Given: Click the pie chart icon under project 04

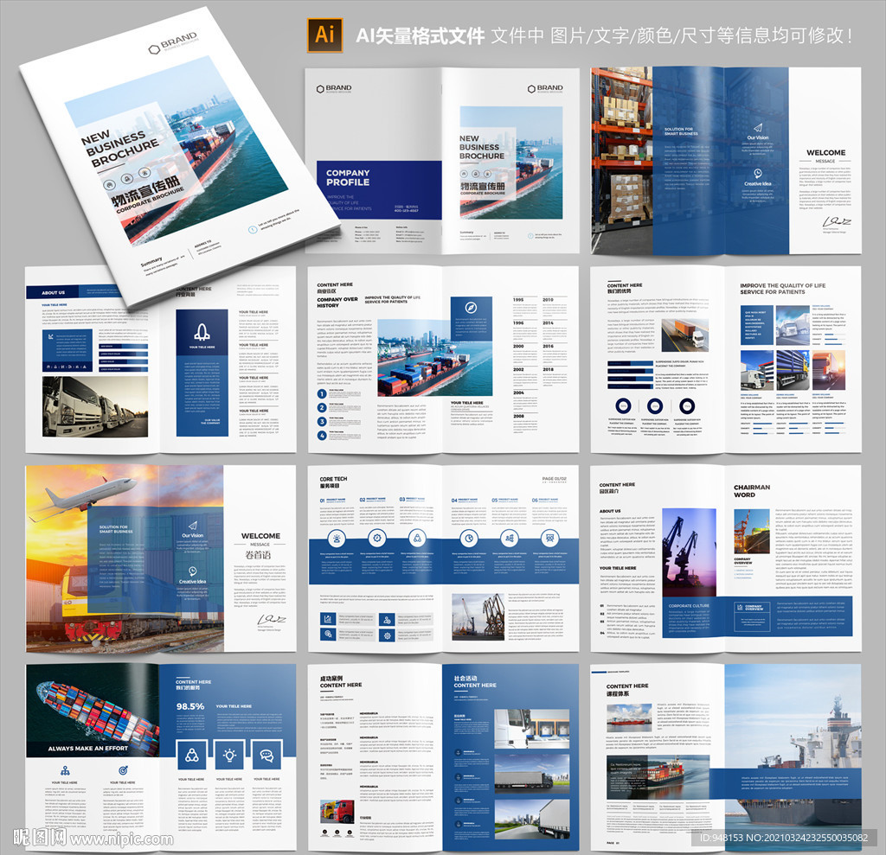Looking at the screenshot, I should point(469,539).
